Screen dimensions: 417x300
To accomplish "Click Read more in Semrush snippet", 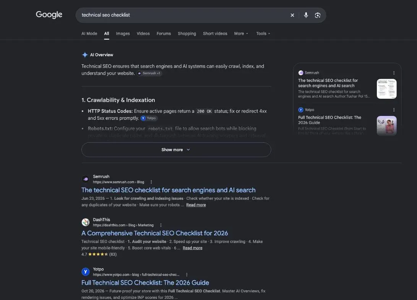I will tap(196, 205).
